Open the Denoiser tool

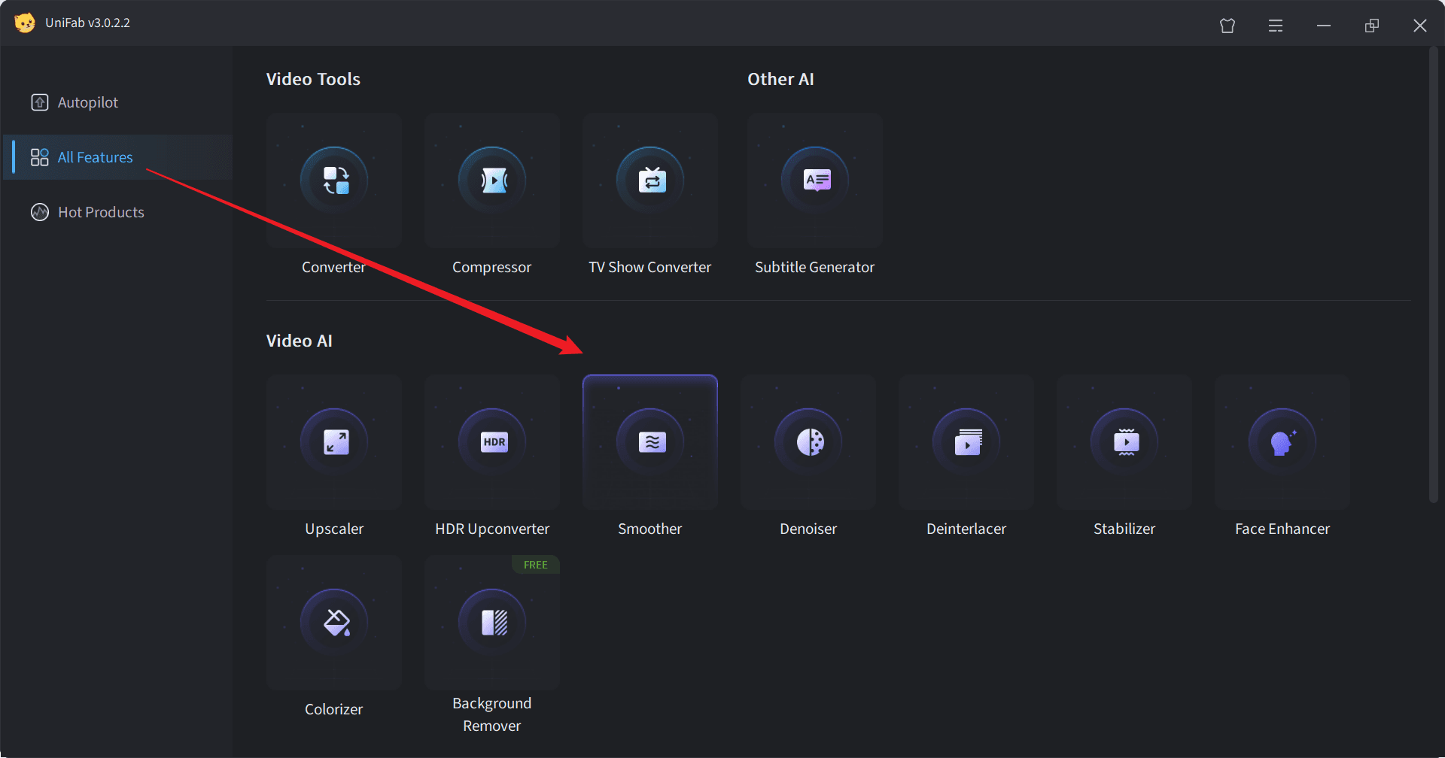coord(808,443)
